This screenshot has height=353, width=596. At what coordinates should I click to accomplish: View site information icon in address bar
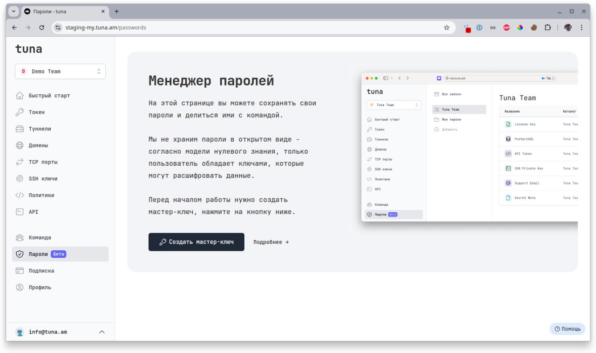pos(58,27)
